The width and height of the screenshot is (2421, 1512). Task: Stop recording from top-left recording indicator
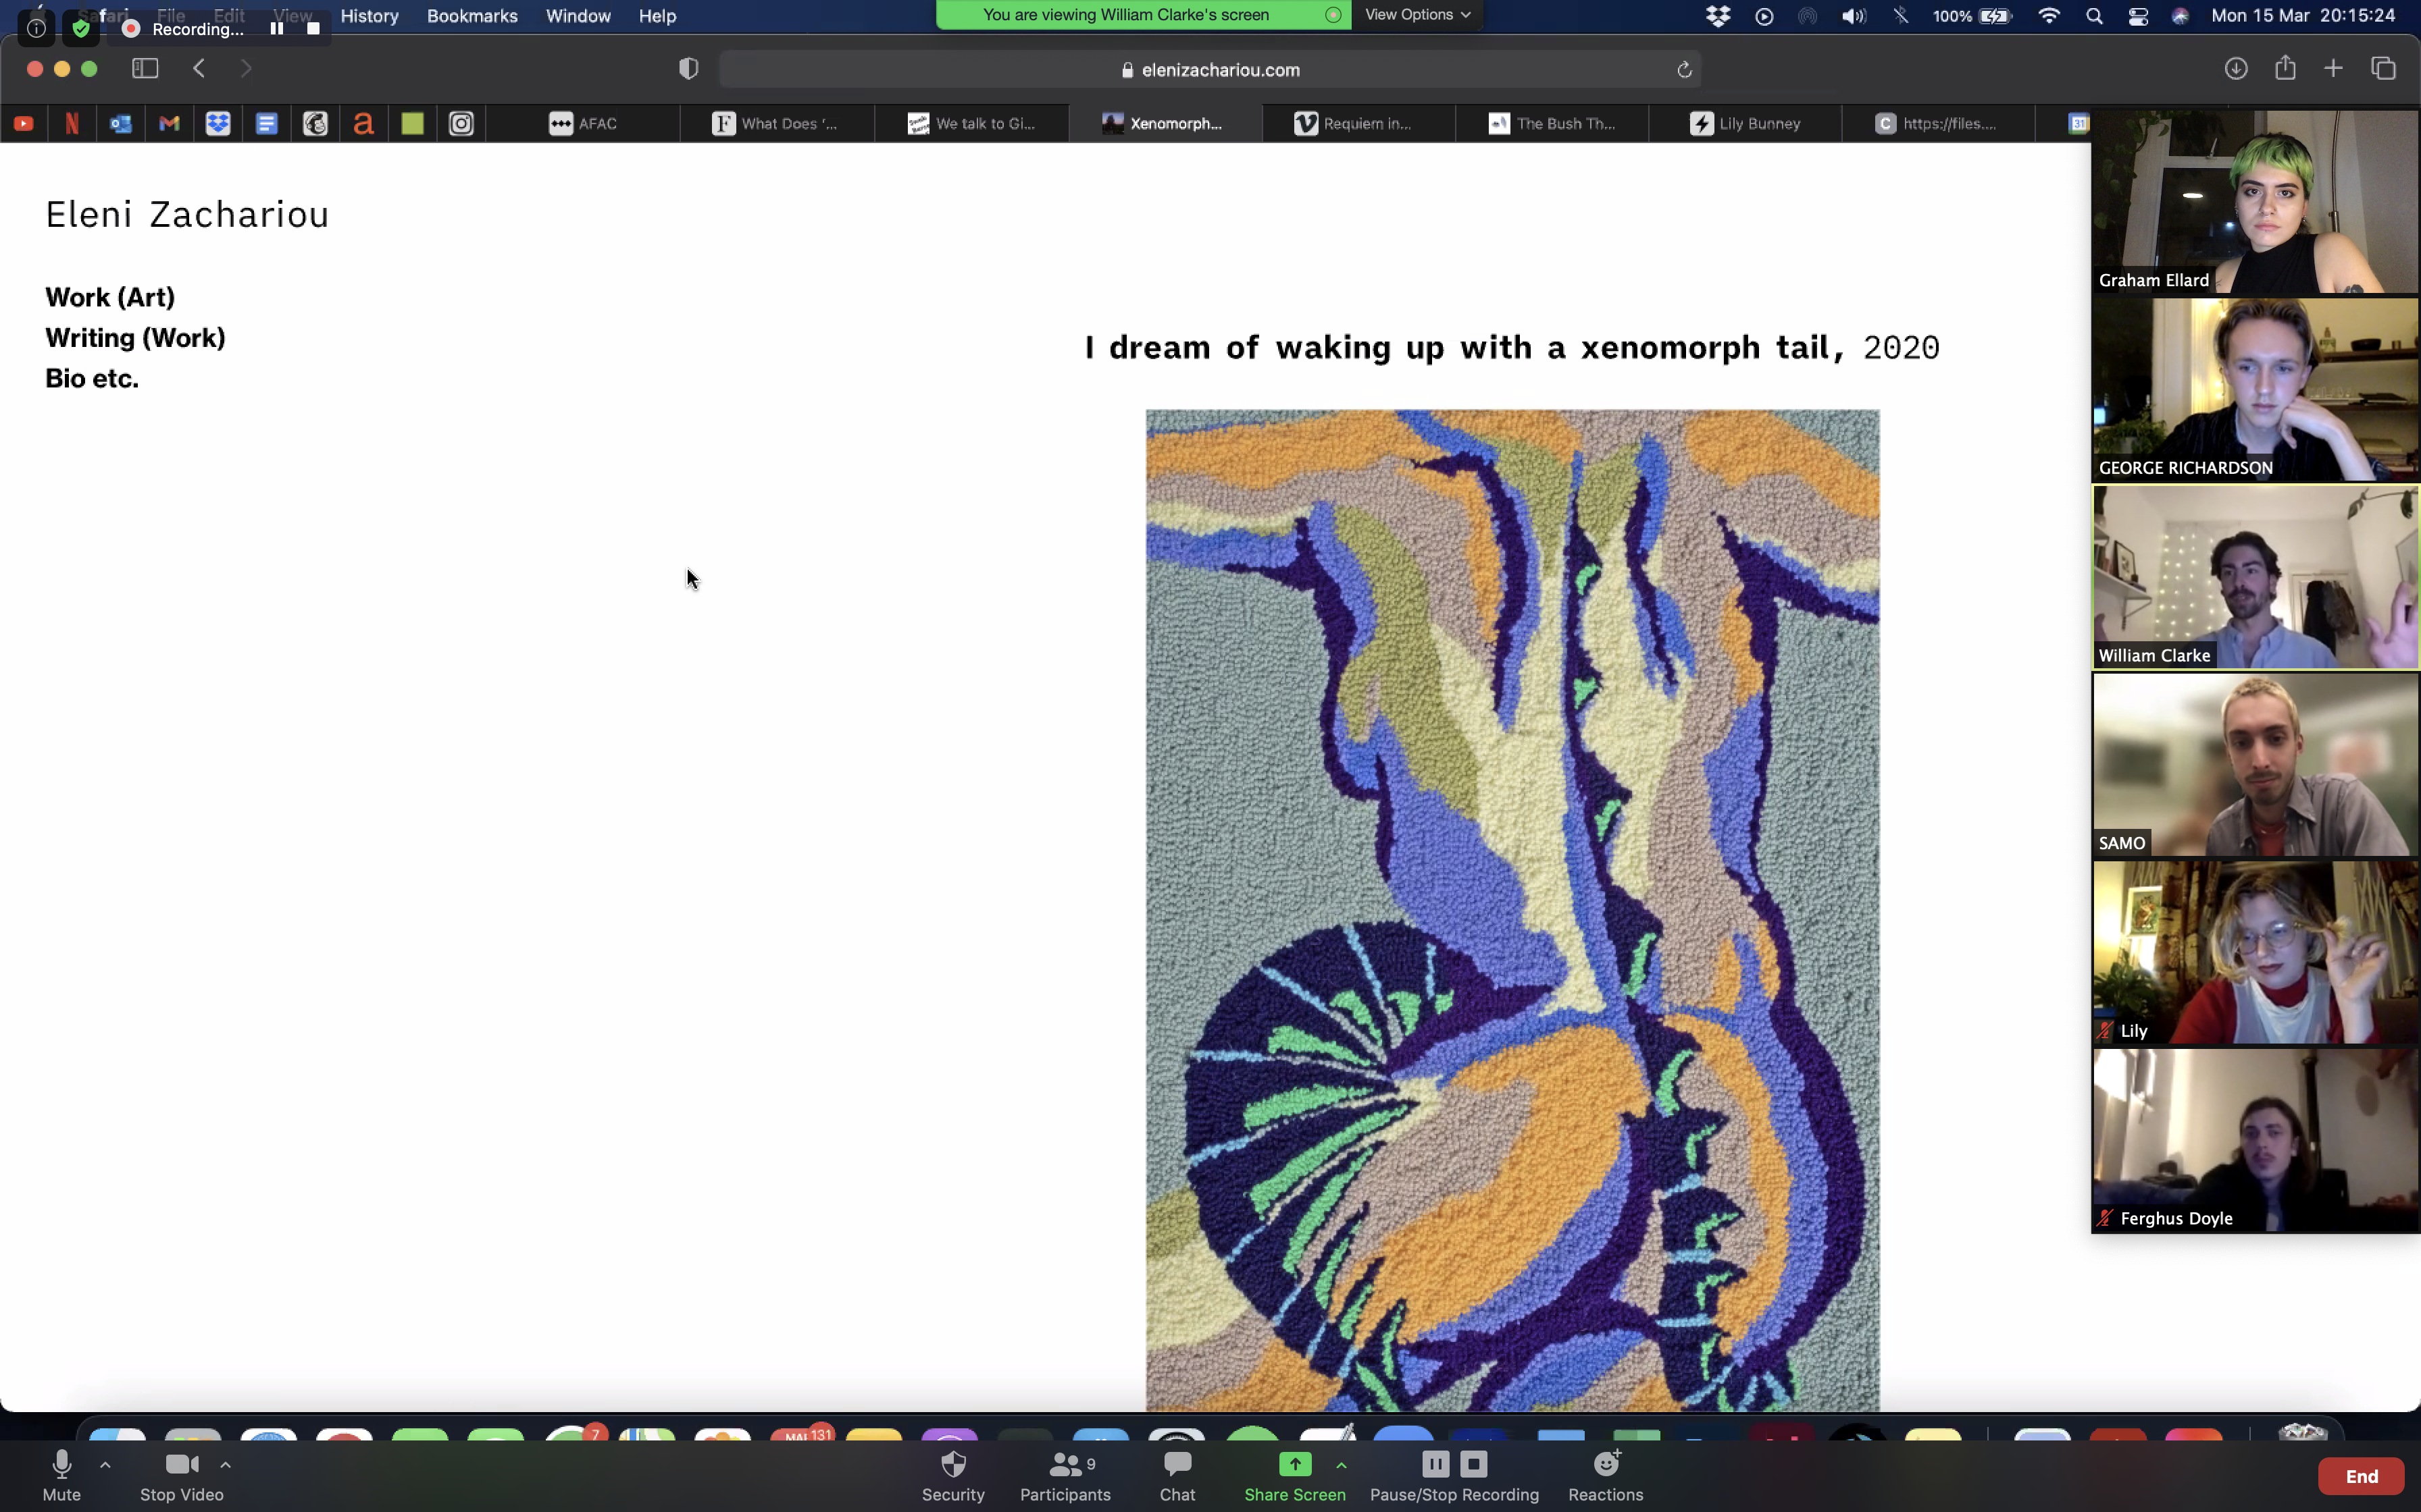313,28
